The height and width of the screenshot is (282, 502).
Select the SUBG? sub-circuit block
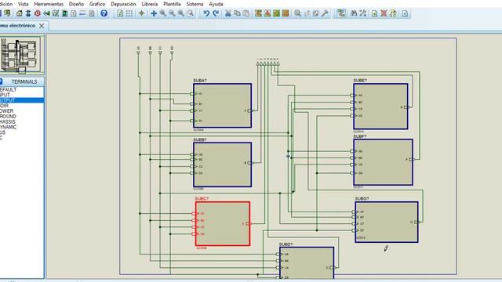click(x=387, y=222)
